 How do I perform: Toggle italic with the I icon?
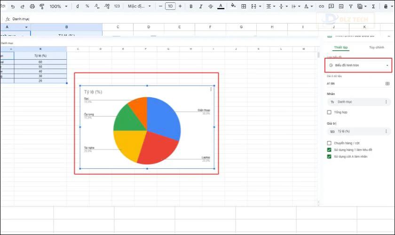tap(201, 6)
